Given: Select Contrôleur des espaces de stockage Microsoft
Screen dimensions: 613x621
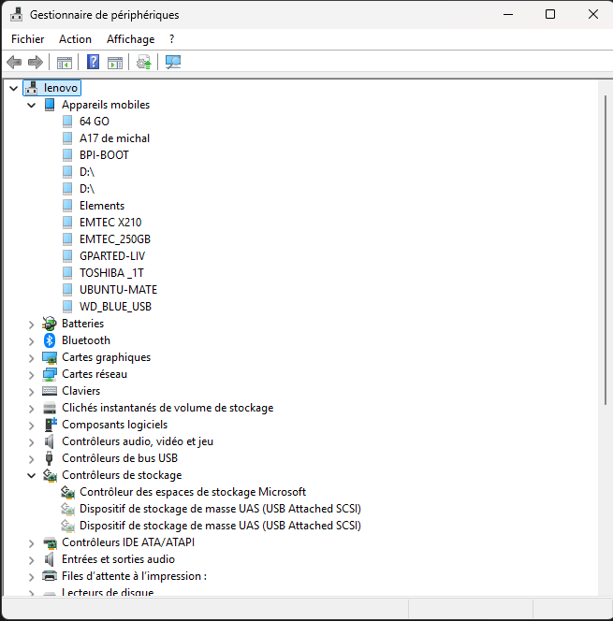Looking at the screenshot, I should pos(193,492).
